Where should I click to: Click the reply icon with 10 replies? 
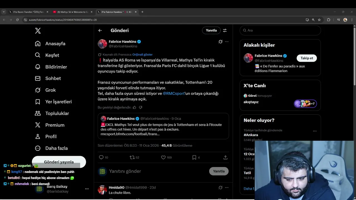[x=101, y=157]
